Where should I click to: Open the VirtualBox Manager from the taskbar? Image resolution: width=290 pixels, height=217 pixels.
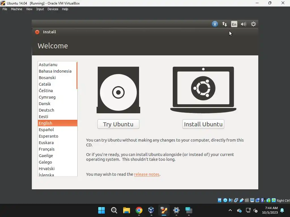(151, 210)
